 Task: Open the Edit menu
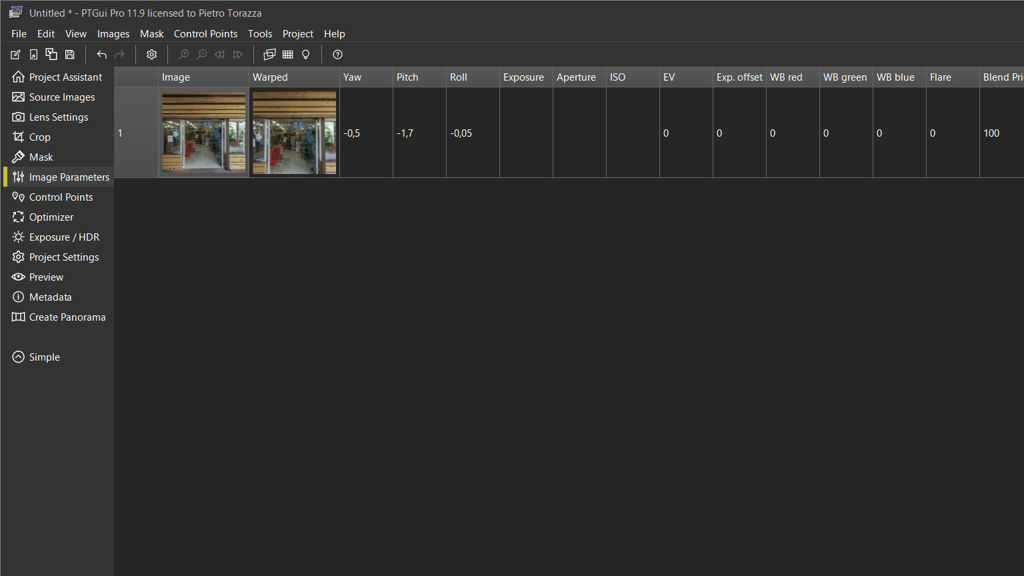point(46,34)
